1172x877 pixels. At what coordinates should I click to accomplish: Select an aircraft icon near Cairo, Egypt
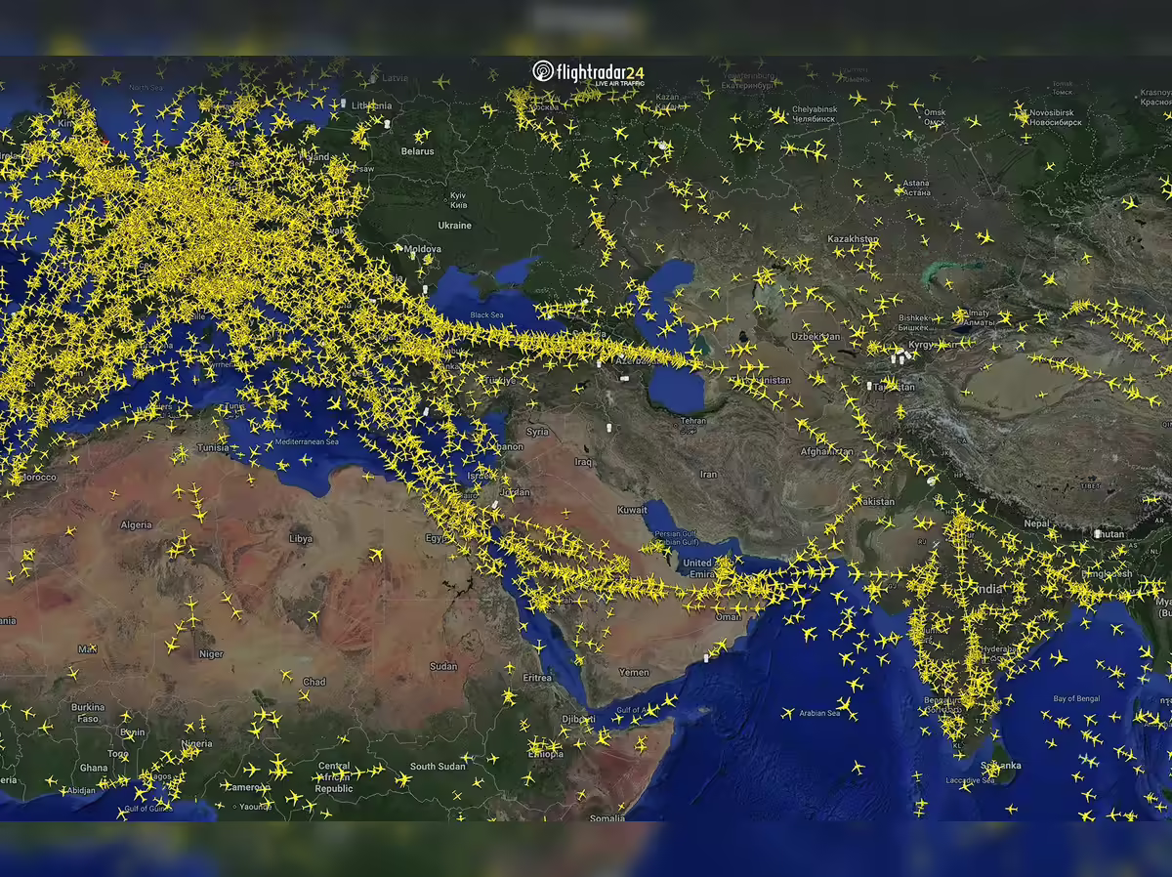pyautogui.click(x=454, y=498)
